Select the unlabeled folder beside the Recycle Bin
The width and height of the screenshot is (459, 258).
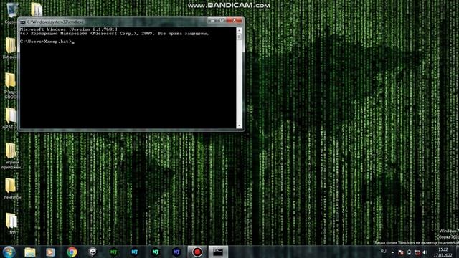37,9
